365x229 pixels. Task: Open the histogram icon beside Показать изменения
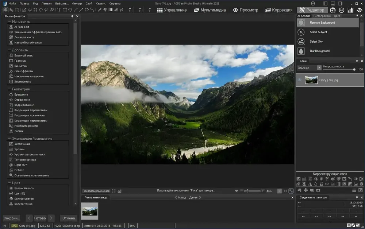(x=119, y=191)
